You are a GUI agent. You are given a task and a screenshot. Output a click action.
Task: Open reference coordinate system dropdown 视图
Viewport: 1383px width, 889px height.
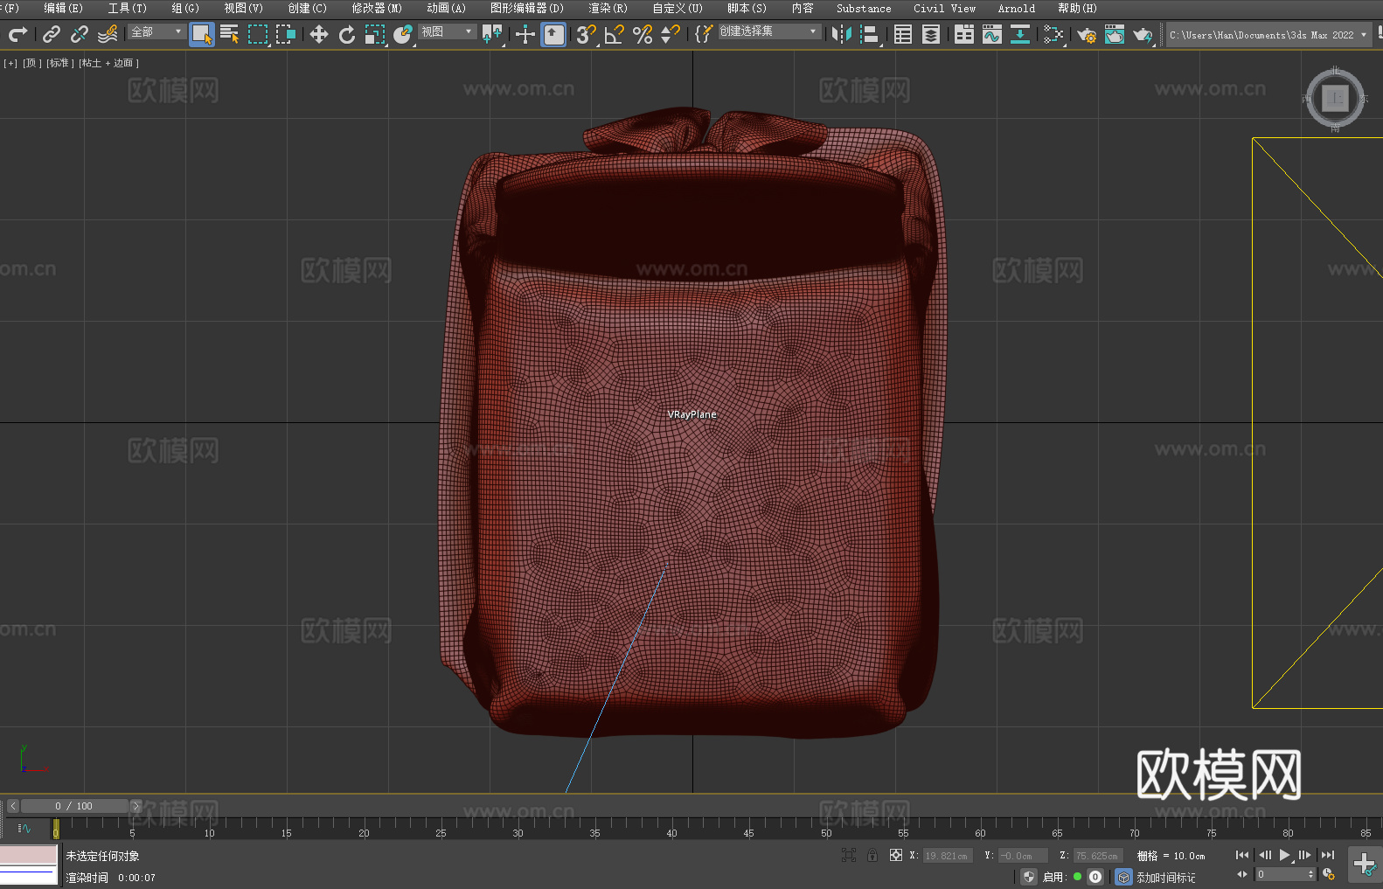point(447,31)
